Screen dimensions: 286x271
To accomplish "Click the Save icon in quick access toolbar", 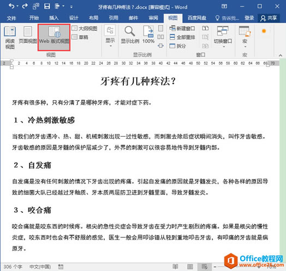I will click(47, 7).
